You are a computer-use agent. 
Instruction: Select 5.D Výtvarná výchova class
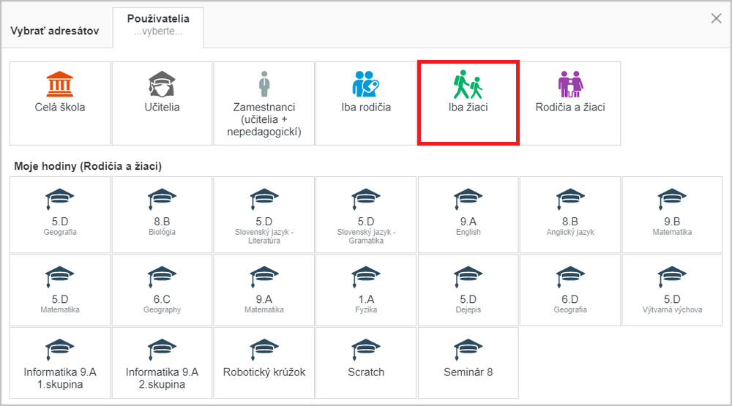point(672,290)
